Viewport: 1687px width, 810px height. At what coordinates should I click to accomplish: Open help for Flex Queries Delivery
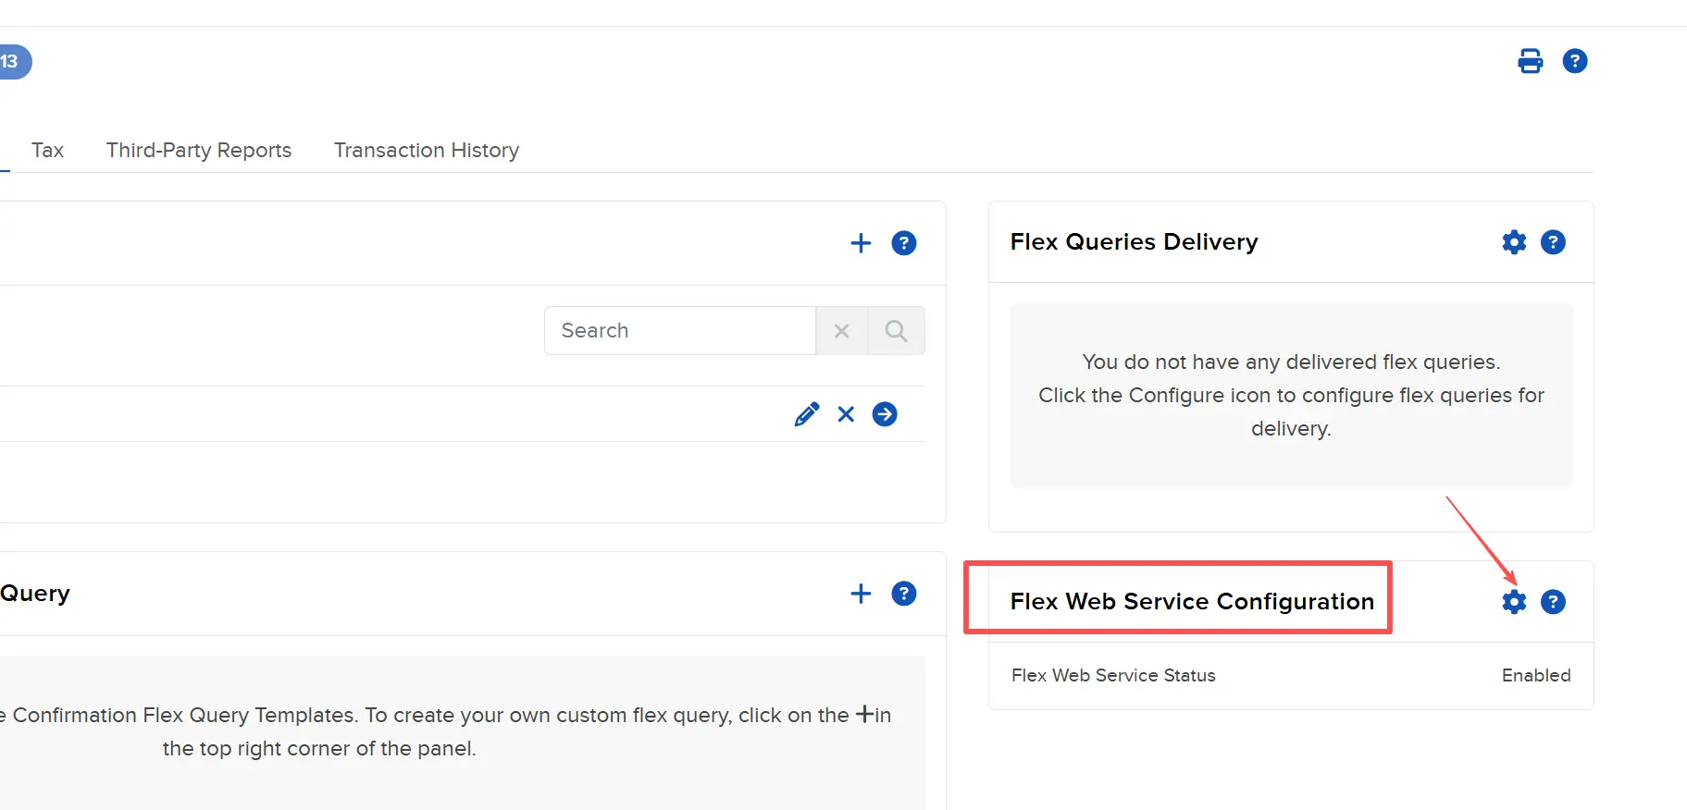[x=1553, y=242]
